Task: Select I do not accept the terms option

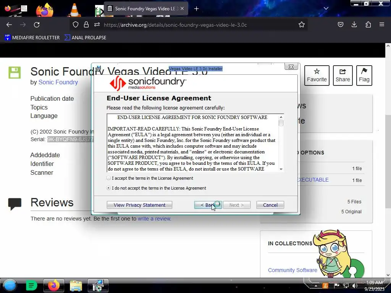Action: click(x=108, y=188)
